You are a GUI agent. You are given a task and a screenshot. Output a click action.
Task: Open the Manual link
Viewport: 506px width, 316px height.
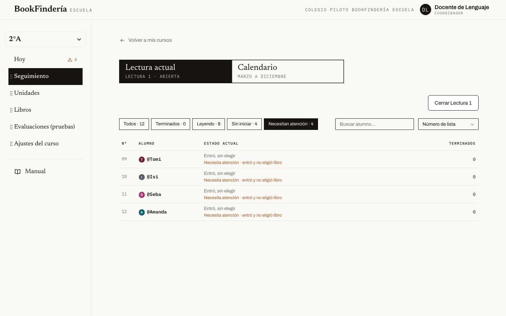coord(45,171)
